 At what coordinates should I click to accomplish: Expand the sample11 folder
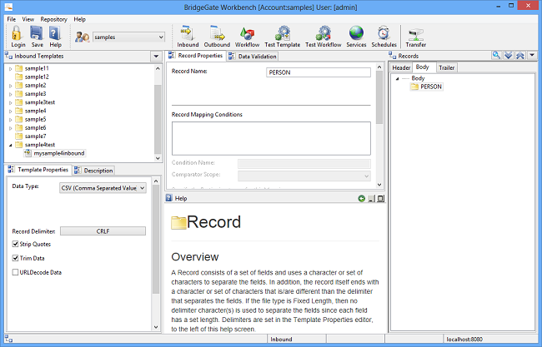pos(10,68)
